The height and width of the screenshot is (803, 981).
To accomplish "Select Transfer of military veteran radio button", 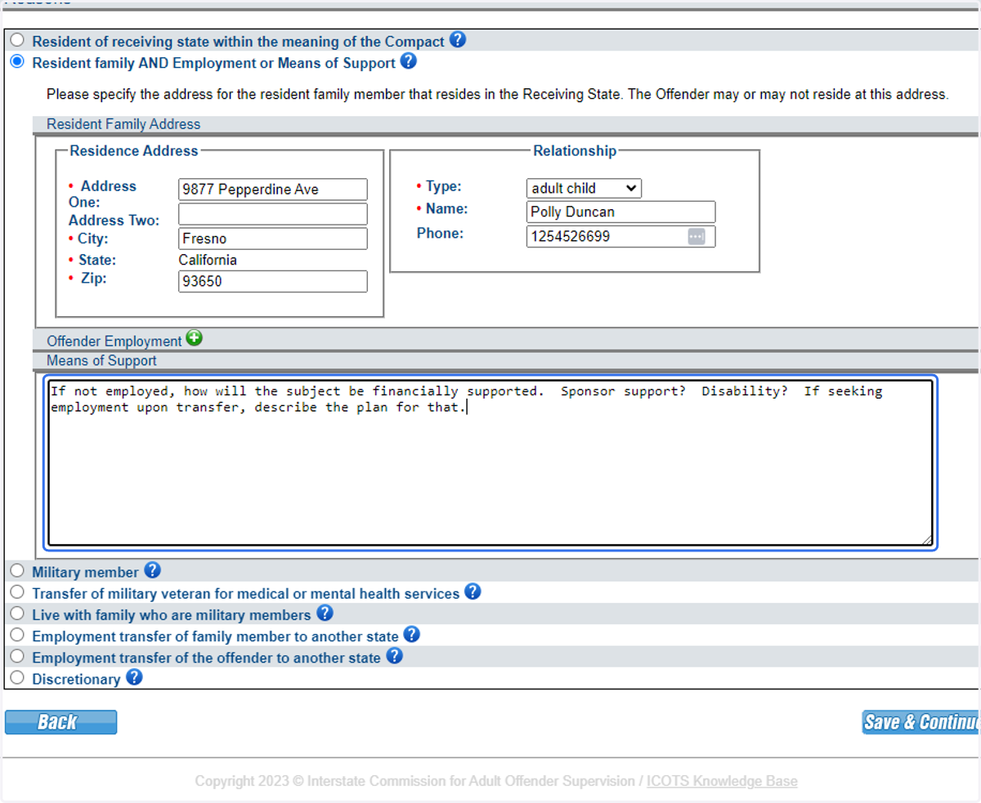I will click(x=17, y=592).
